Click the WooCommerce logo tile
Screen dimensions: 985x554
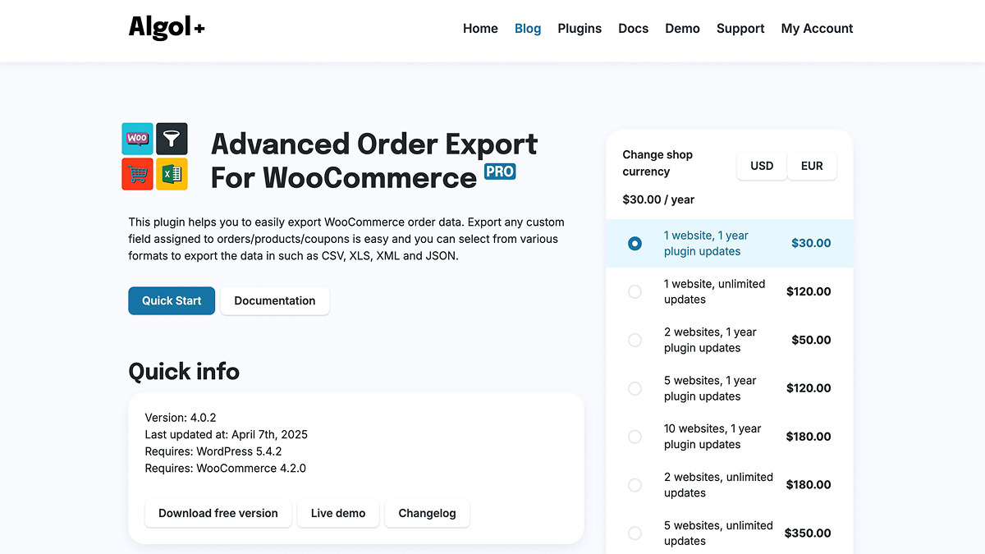pos(137,139)
